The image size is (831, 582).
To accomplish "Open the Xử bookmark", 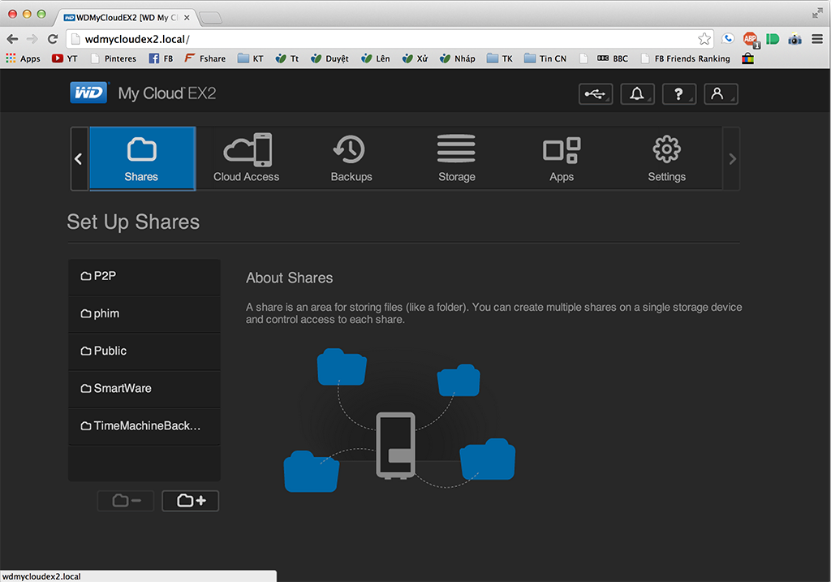I will (x=415, y=58).
